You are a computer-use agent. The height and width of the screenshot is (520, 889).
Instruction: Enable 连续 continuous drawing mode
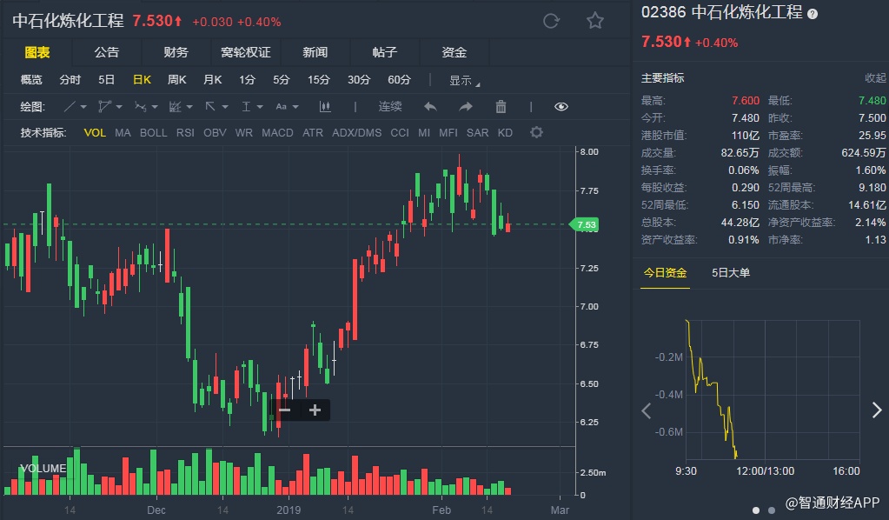[x=390, y=107]
